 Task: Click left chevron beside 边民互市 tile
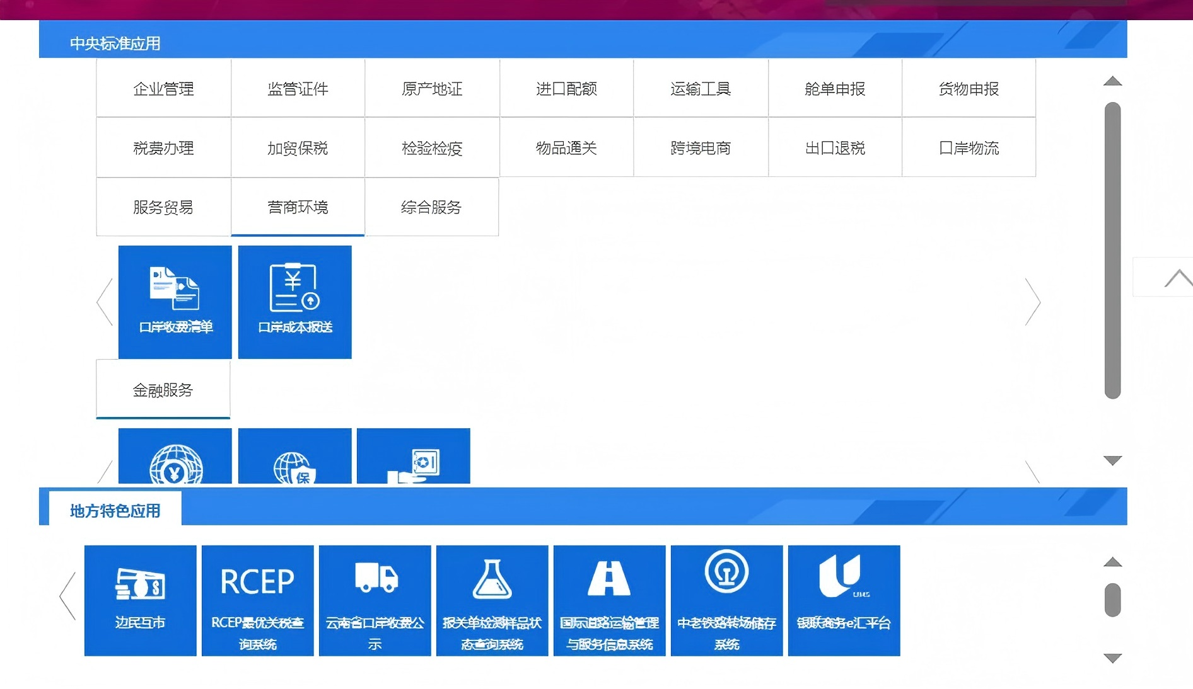point(67,596)
